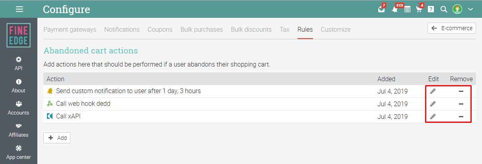
Task: Open the user avatar profile
Action: pyautogui.click(x=457, y=9)
